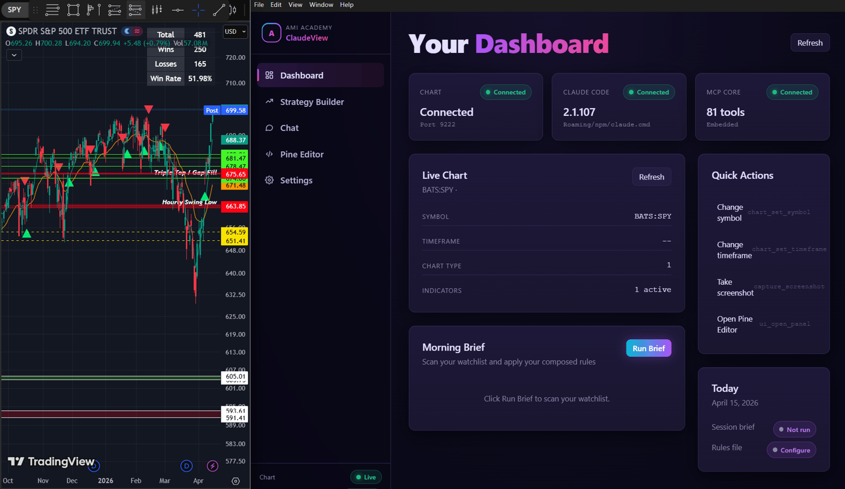This screenshot has width=845, height=489.
Task: Open the File menu
Action: [x=259, y=5]
